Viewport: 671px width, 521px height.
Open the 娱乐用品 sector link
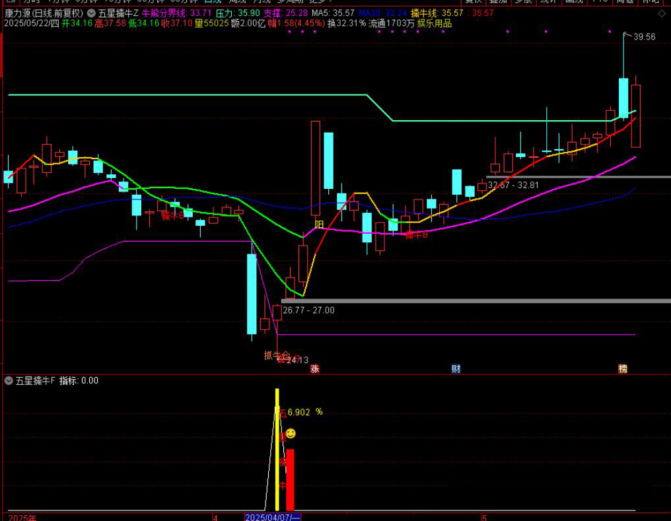pos(435,23)
